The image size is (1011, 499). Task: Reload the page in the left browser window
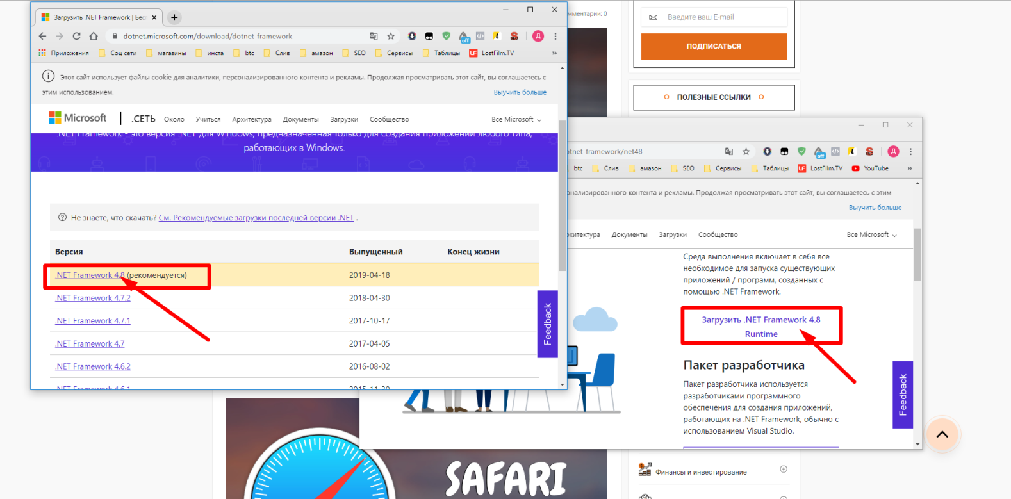click(x=76, y=36)
